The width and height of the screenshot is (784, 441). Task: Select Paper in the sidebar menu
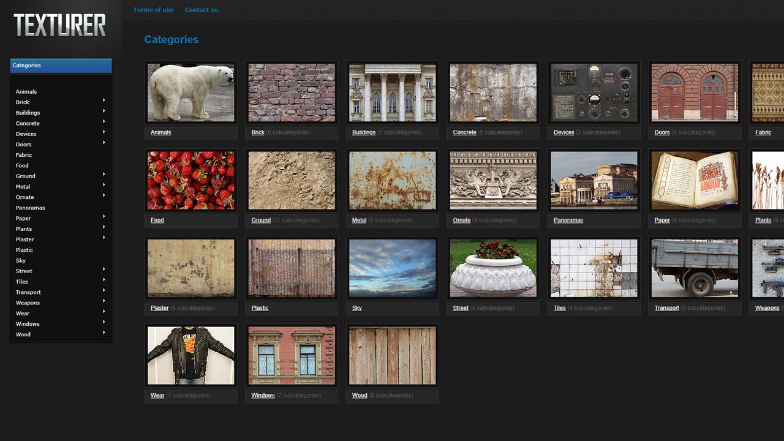point(23,218)
